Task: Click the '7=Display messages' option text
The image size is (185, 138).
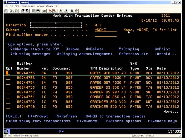Action: click(x=30, y=54)
